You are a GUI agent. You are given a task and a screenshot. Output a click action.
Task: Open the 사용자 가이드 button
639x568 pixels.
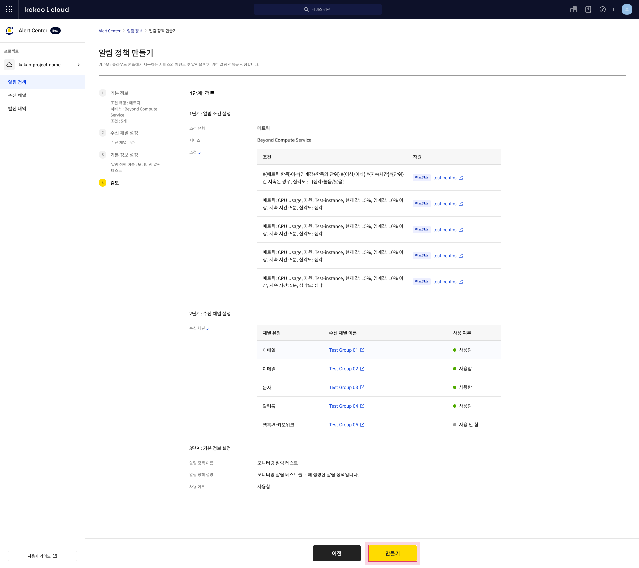42,556
